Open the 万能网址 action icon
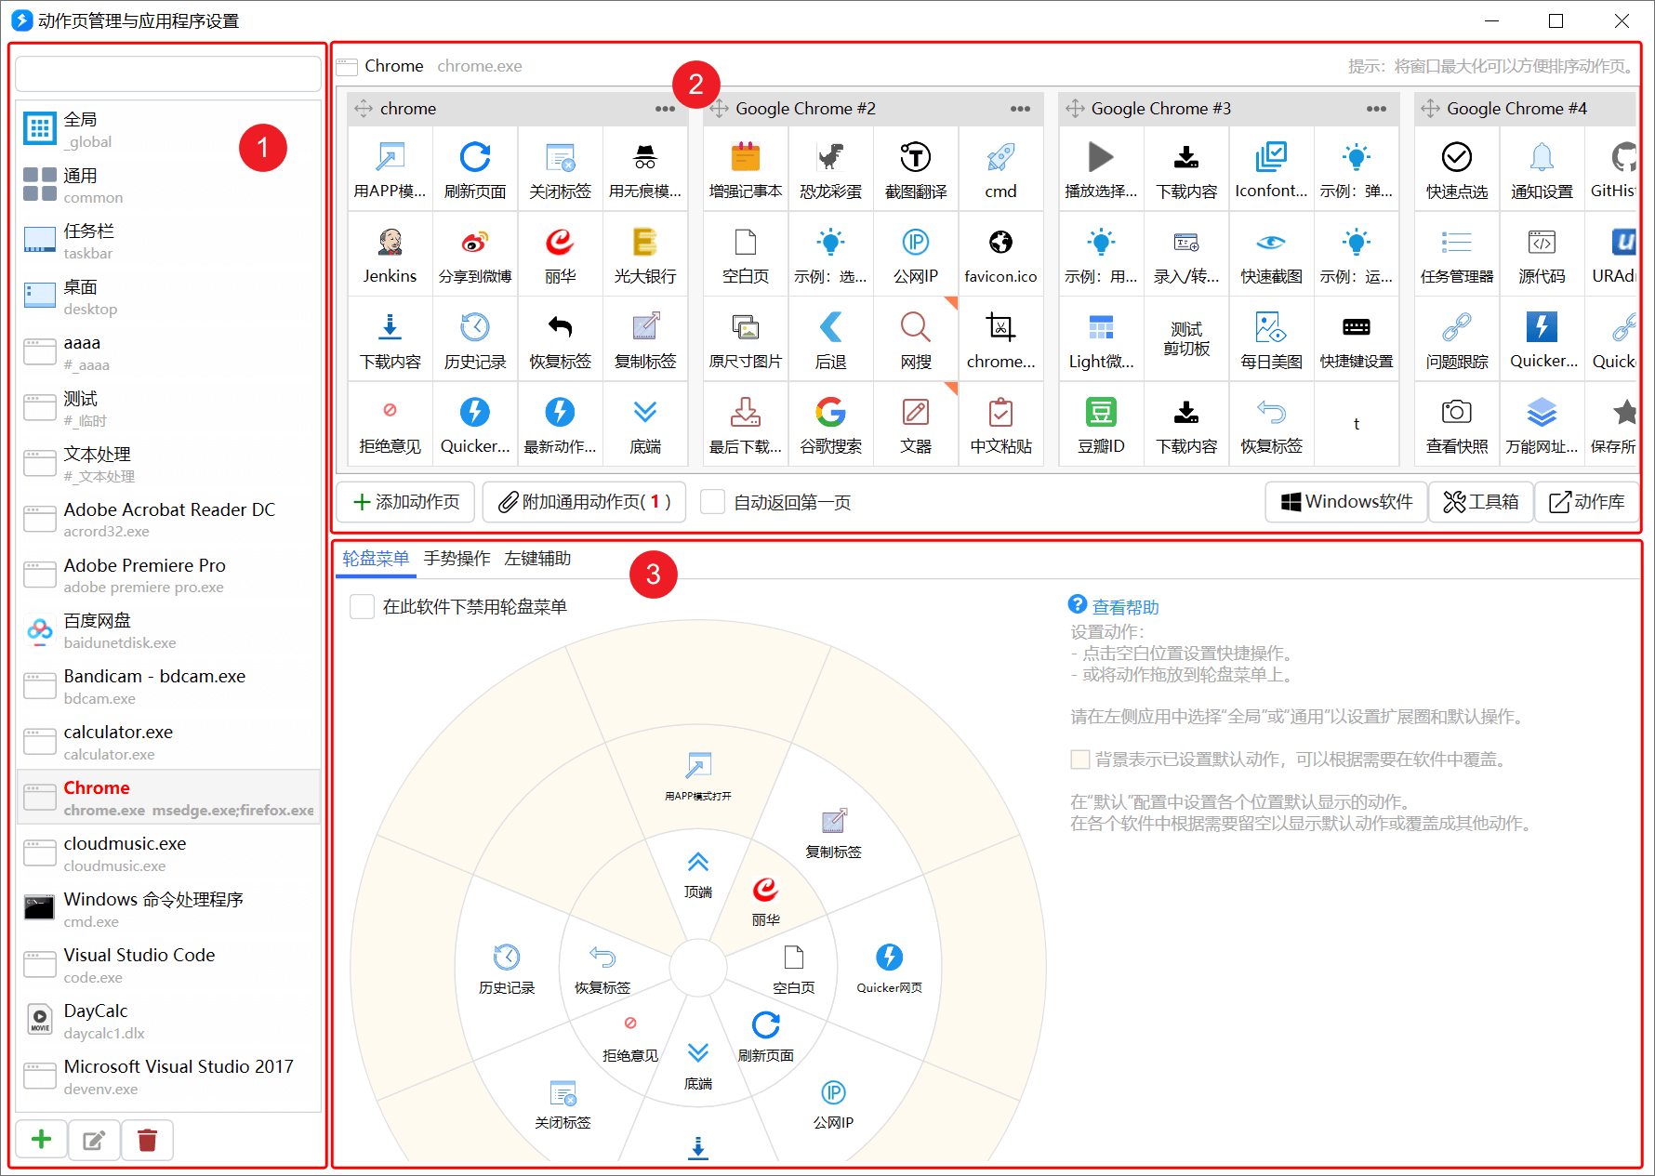This screenshot has width=1655, height=1176. pos(1542,424)
